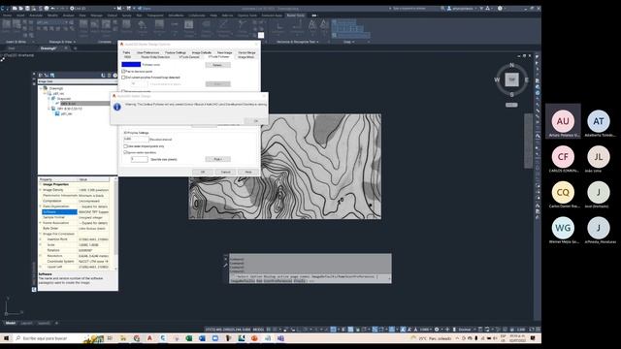Open the User Preferences tab
Image resolution: width=621 pixels, height=349 pixels.
(148, 52)
